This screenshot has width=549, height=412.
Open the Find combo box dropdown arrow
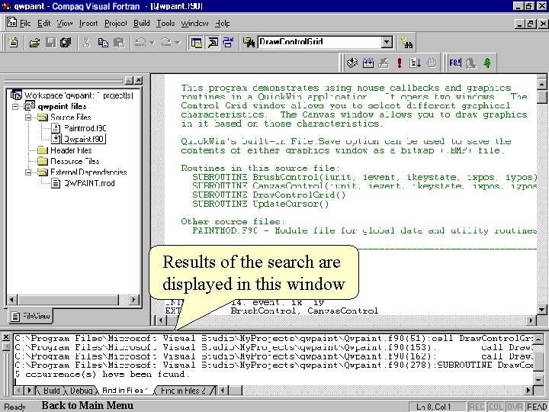[x=387, y=43]
